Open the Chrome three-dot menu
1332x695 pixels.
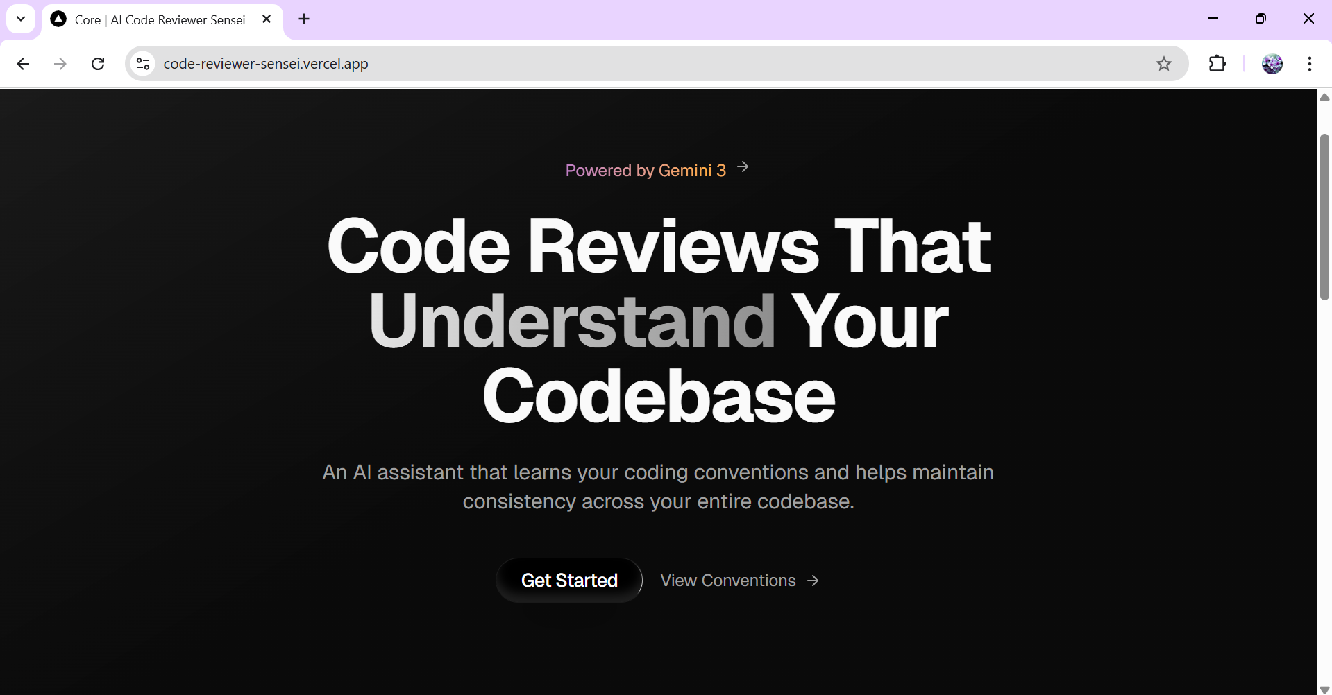[x=1310, y=64]
